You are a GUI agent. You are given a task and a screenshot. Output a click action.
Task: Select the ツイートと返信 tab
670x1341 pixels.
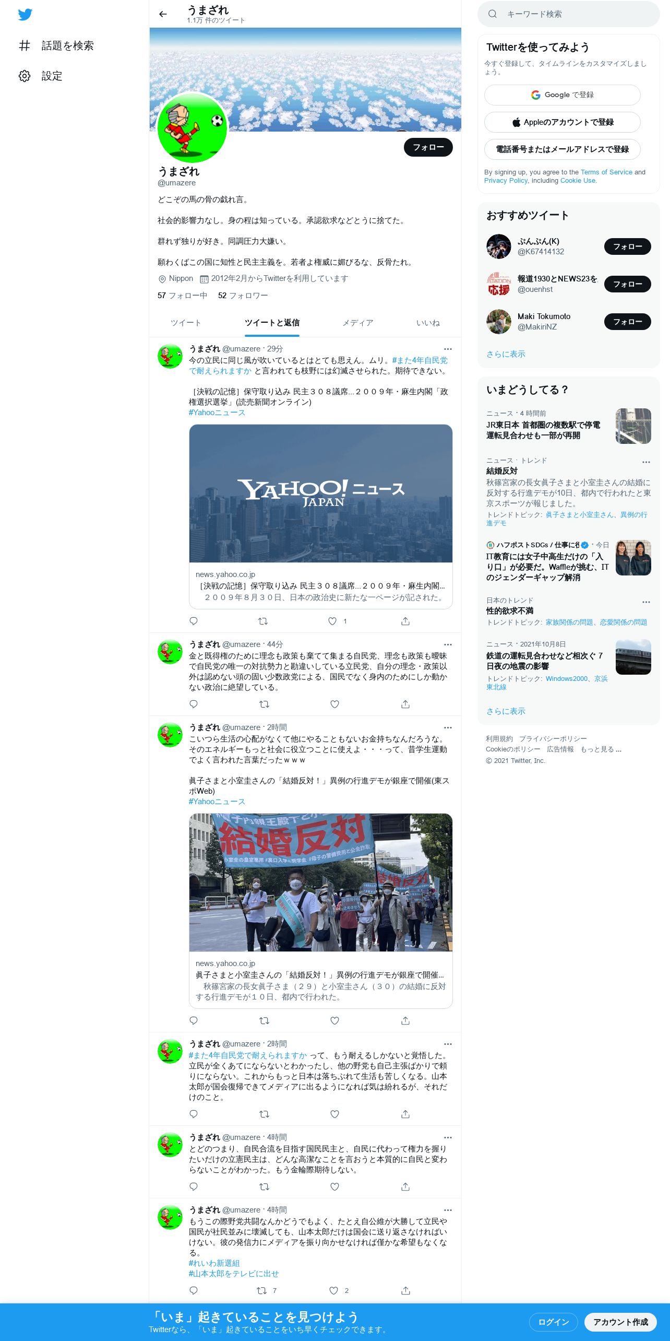tap(272, 323)
